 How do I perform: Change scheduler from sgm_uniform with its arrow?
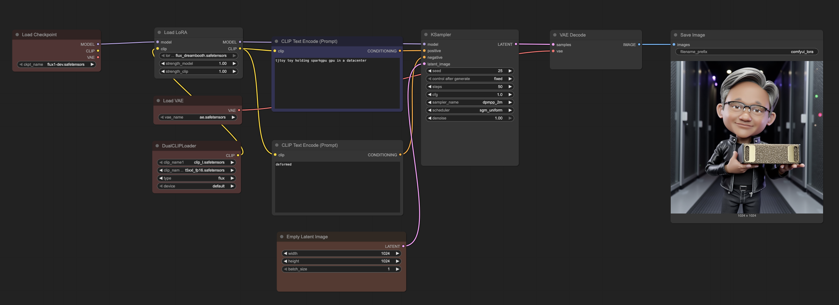click(510, 110)
